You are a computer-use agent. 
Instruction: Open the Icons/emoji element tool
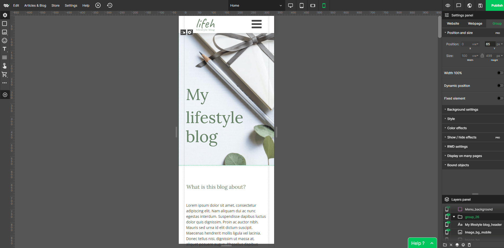5,40
